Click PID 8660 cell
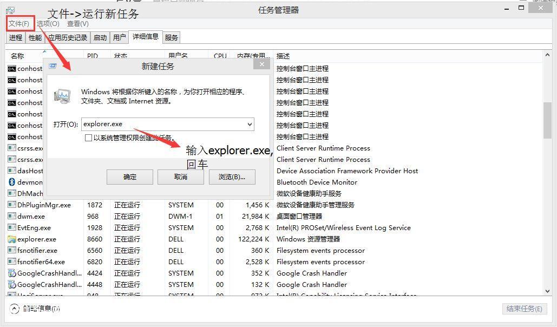557x327 pixels. [x=95, y=239]
